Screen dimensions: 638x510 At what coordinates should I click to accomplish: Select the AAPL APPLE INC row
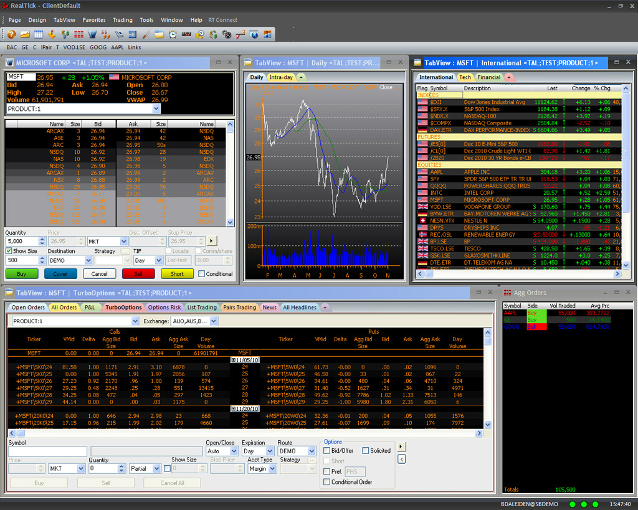pos(519,172)
